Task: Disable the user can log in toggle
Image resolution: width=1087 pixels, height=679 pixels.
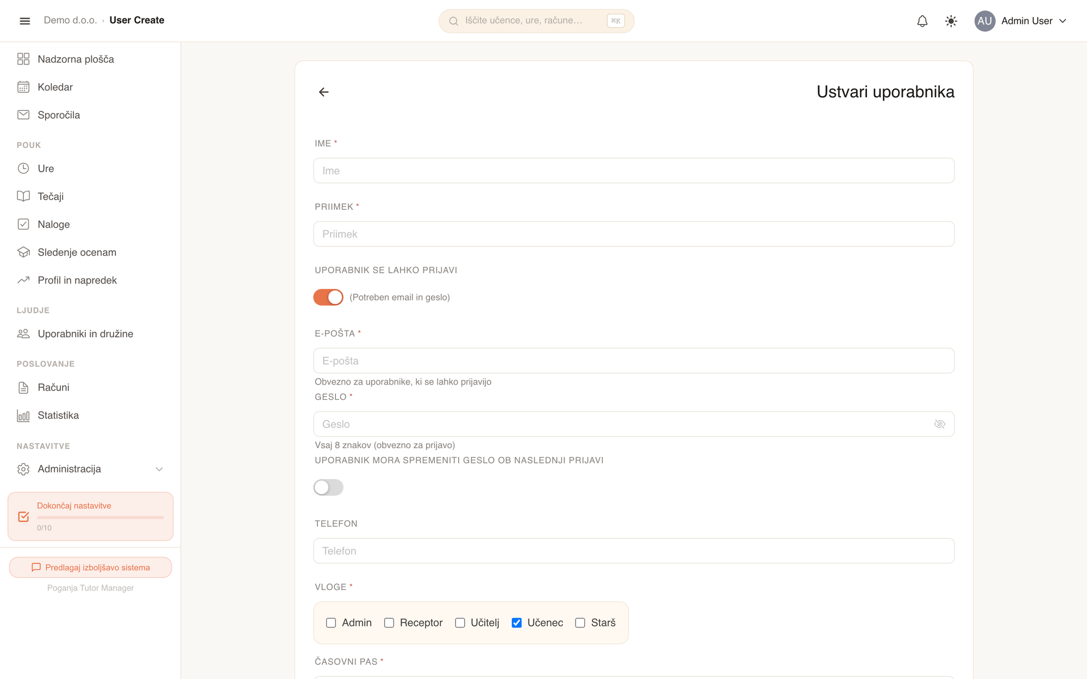Action: click(328, 297)
